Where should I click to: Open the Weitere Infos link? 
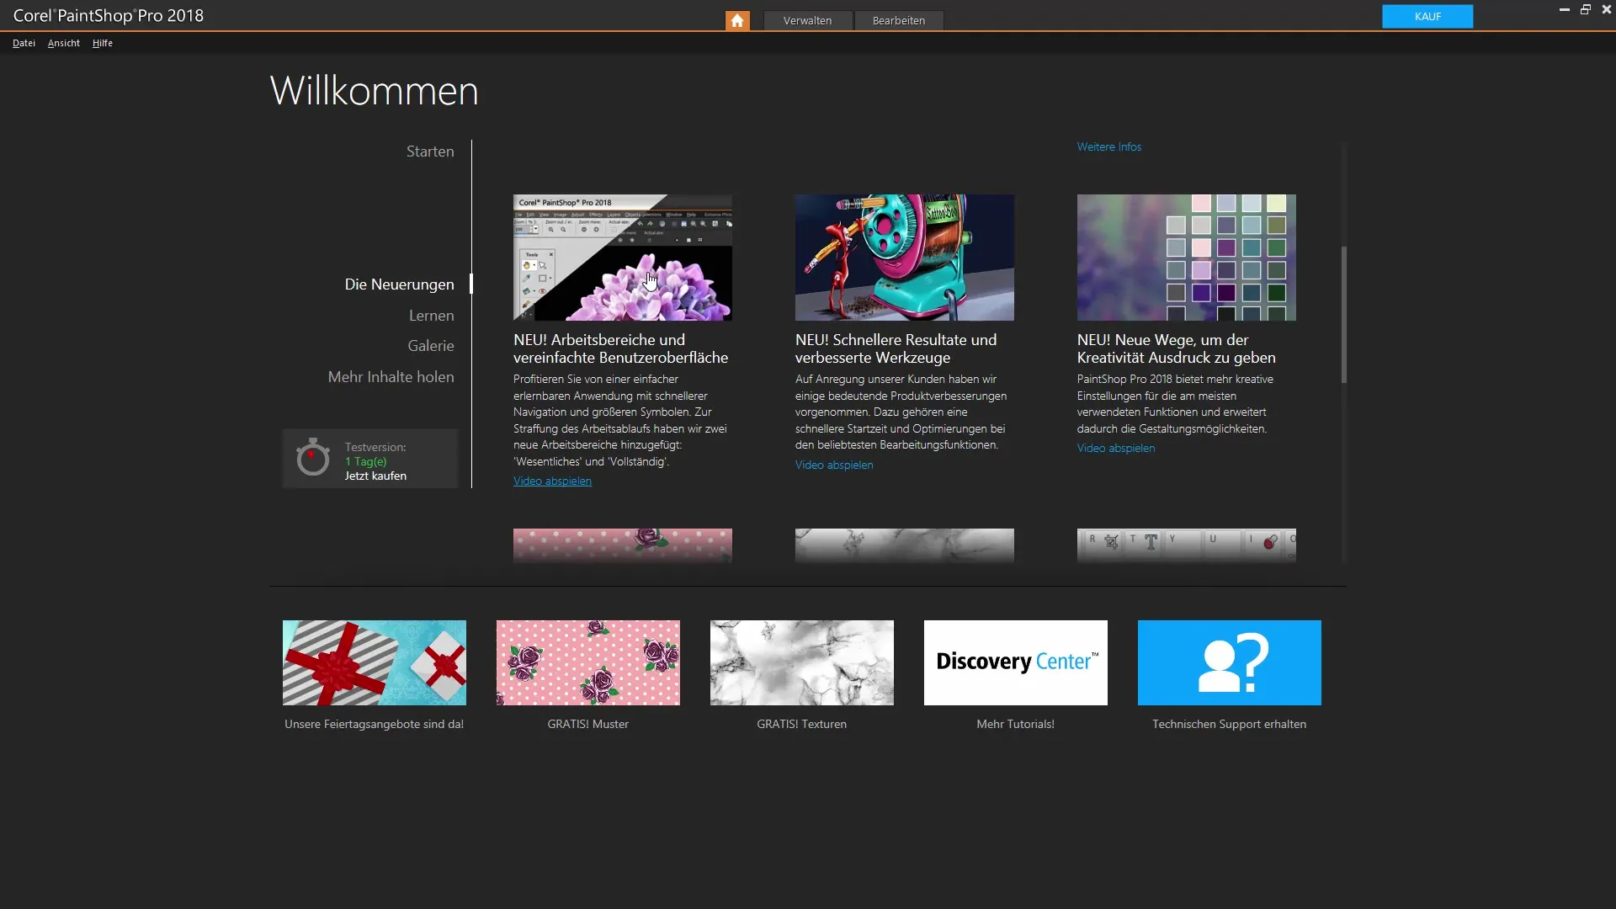[1109, 147]
